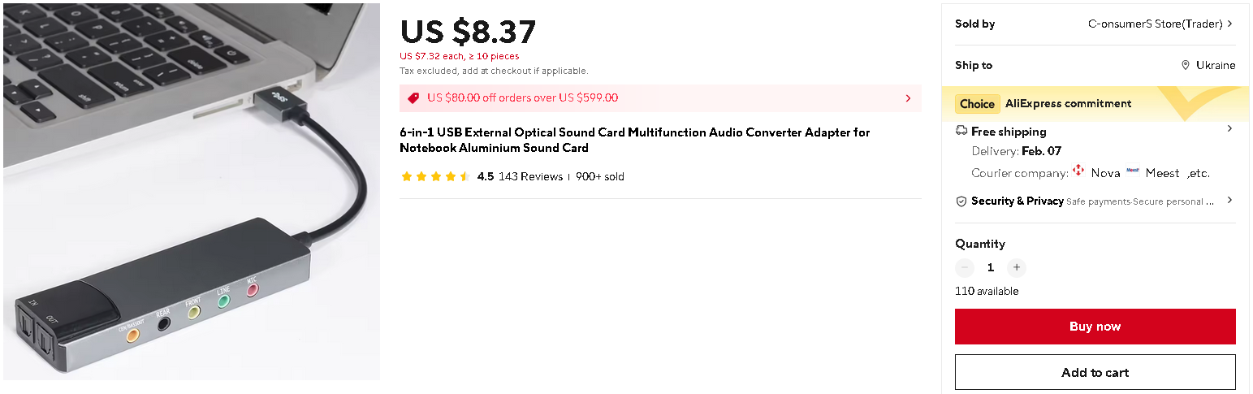
Task: Click the Nova courier logo
Action: [1078, 171]
